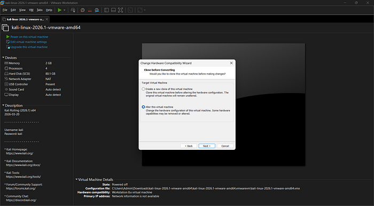Click the USB Controller device icon

(6, 84)
